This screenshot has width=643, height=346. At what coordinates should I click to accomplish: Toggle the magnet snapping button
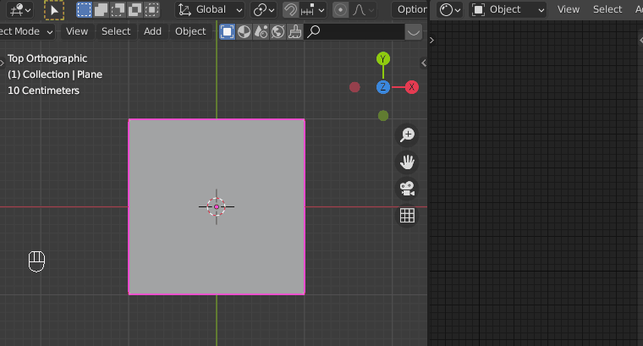(x=290, y=10)
